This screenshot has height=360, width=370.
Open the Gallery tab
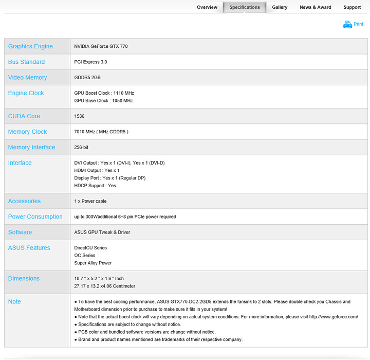point(280,7)
